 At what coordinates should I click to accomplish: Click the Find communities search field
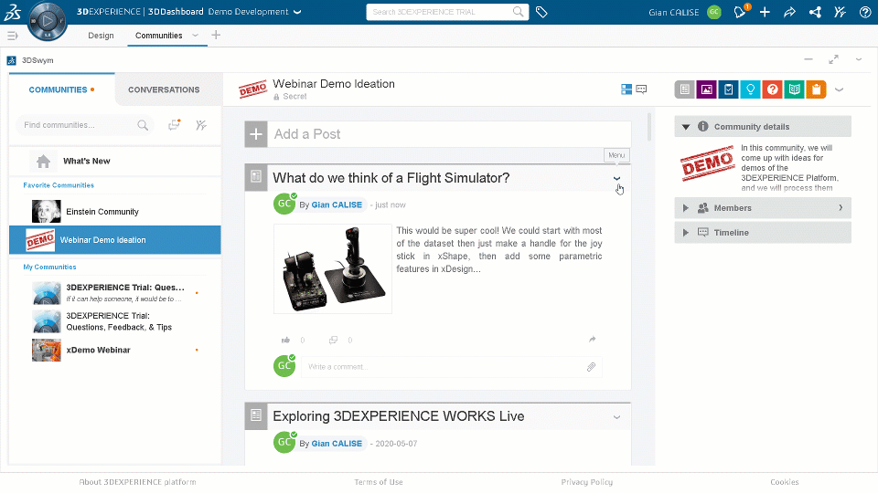78,125
